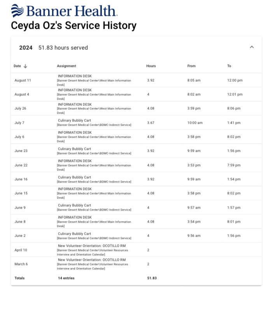Click the 2024 hours served heading

54,48
